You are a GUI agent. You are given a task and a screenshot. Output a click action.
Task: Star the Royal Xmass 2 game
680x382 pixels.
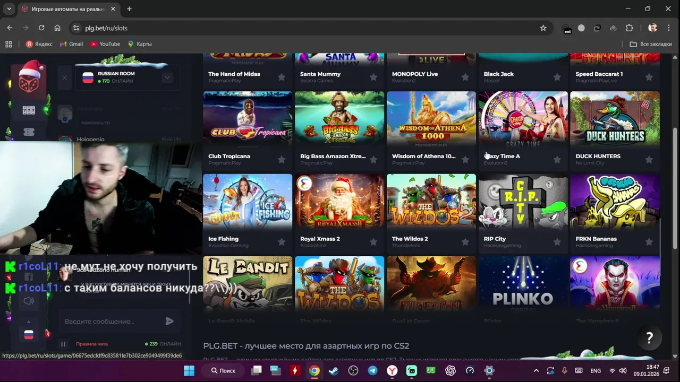click(373, 242)
